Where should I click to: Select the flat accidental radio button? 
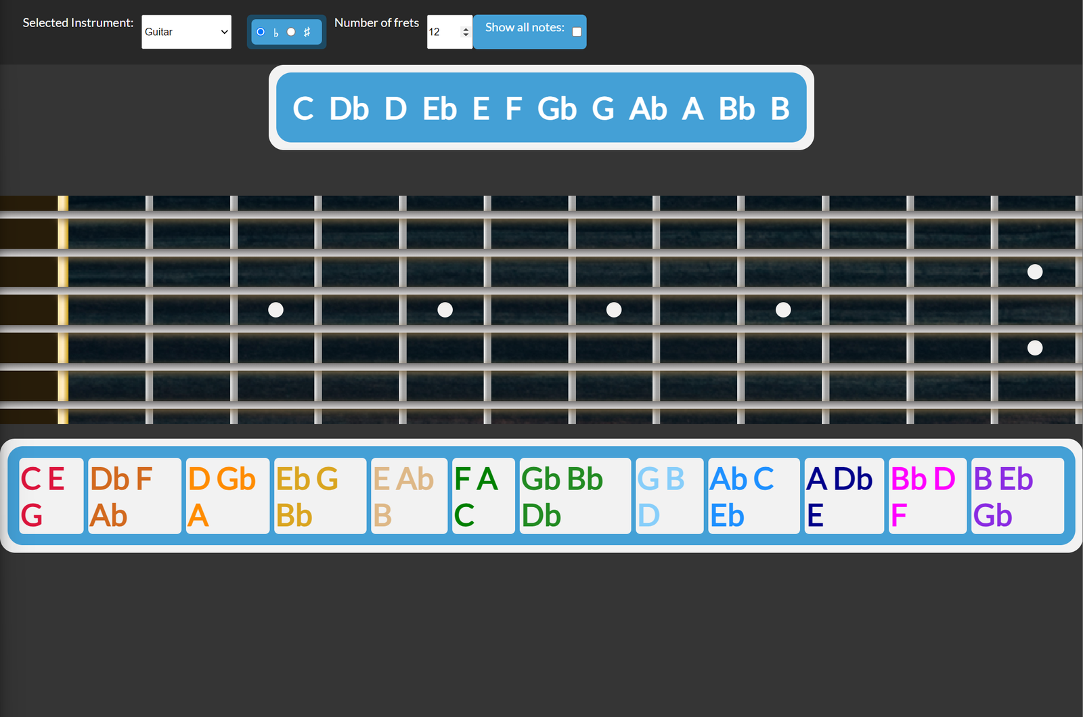261,32
